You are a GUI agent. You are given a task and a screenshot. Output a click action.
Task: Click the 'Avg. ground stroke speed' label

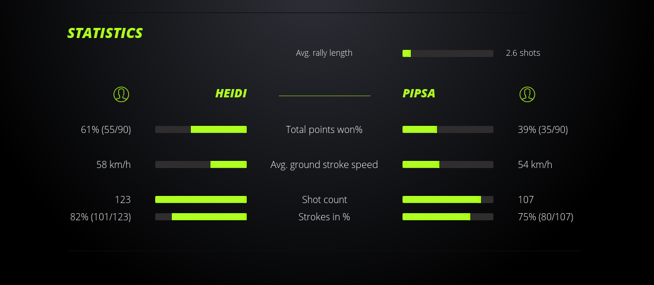(x=324, y=164)
